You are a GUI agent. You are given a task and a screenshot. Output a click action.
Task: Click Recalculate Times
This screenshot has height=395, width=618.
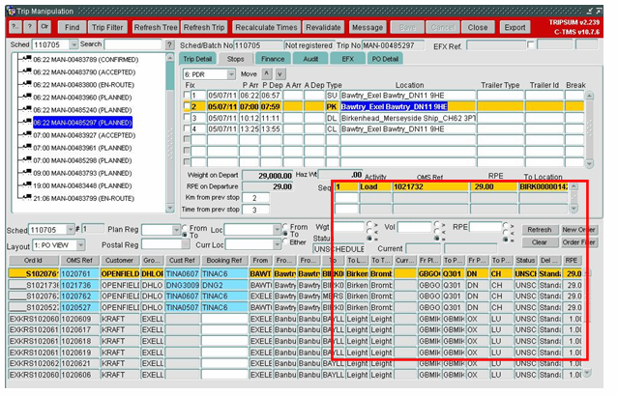coord(266,27)
